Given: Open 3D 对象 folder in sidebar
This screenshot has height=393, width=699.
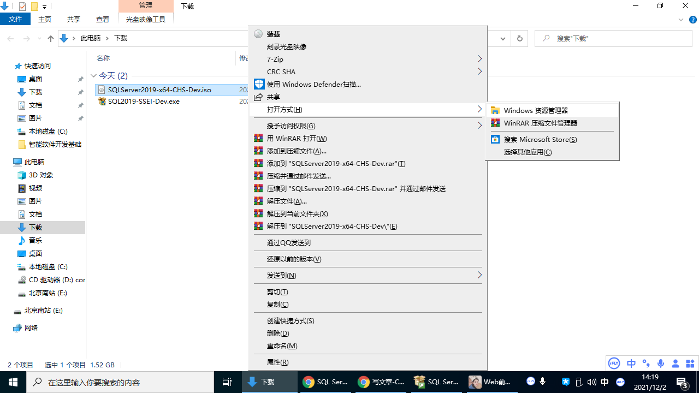Looking at the screenshot, I should pos(41,175).
